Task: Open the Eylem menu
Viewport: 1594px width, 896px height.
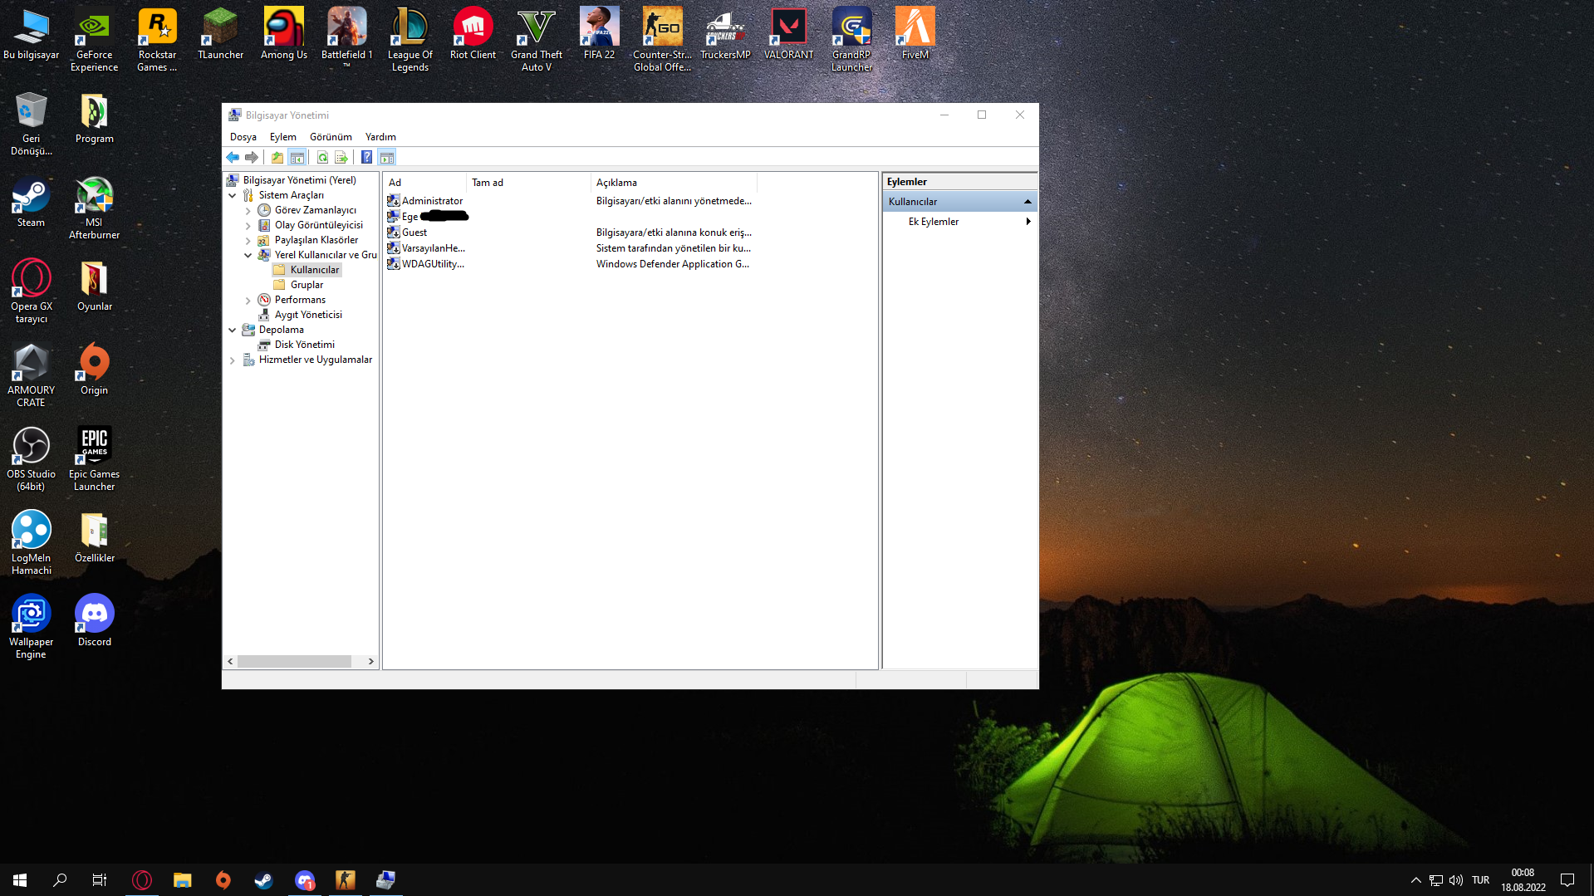Action: click(x=283, y=137)
